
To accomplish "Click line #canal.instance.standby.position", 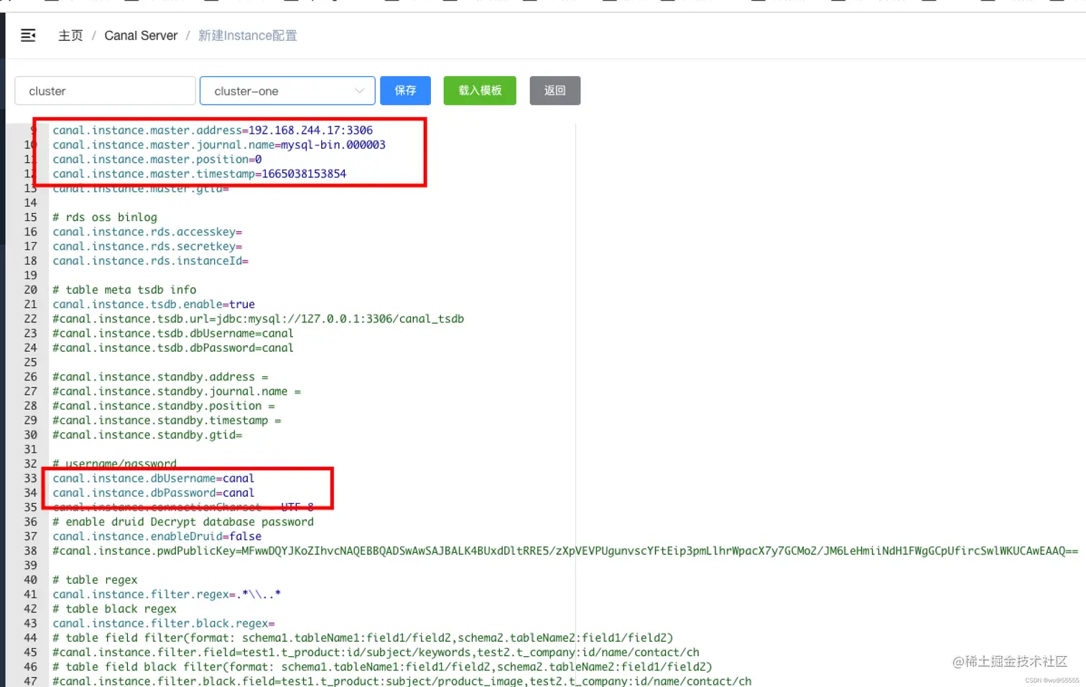I will [164, 406].
